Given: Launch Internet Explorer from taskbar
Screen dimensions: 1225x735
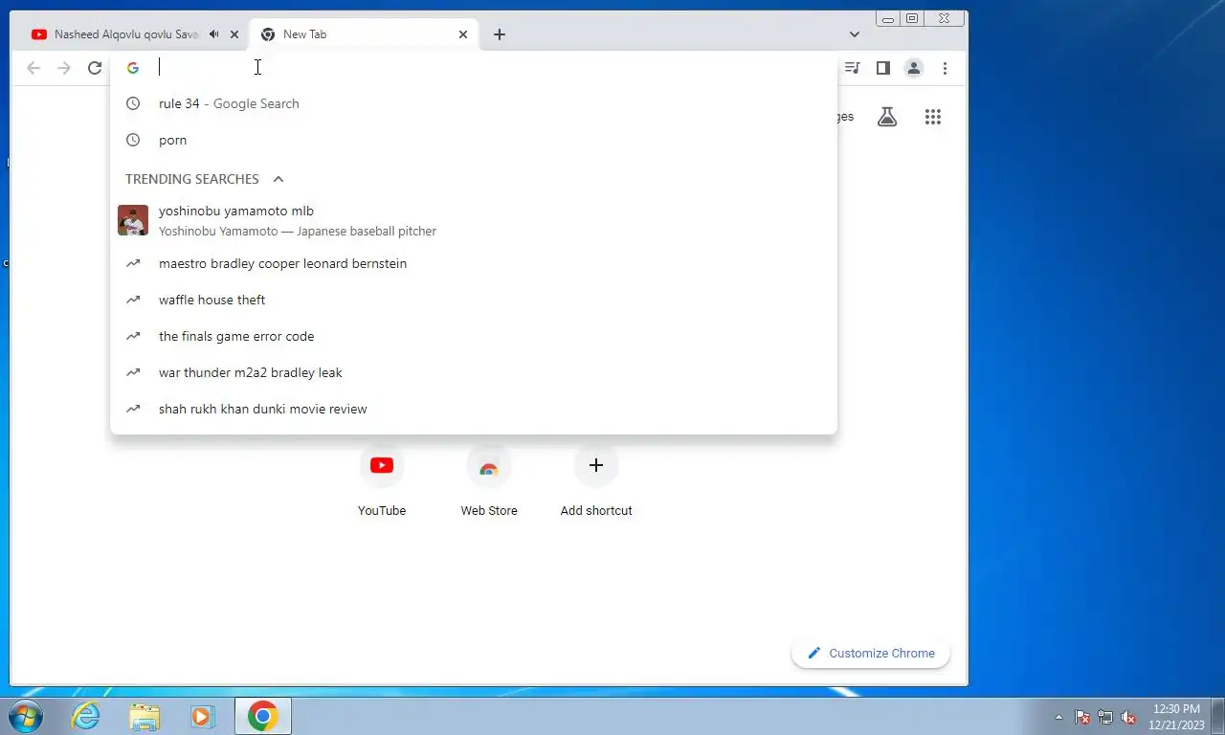Looking at the screenshot, I should (x=86, y=716).
